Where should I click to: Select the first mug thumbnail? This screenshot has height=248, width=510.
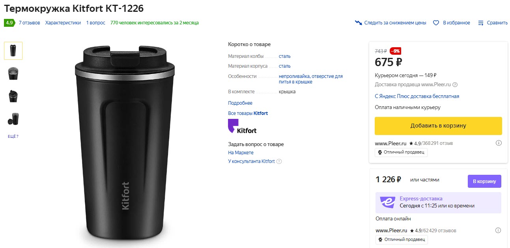(x=13, y=51)
